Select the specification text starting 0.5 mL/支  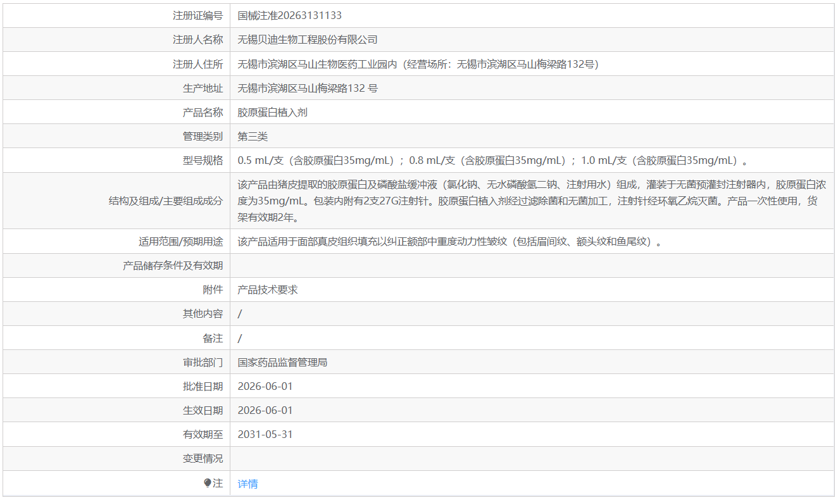point(492,160)
